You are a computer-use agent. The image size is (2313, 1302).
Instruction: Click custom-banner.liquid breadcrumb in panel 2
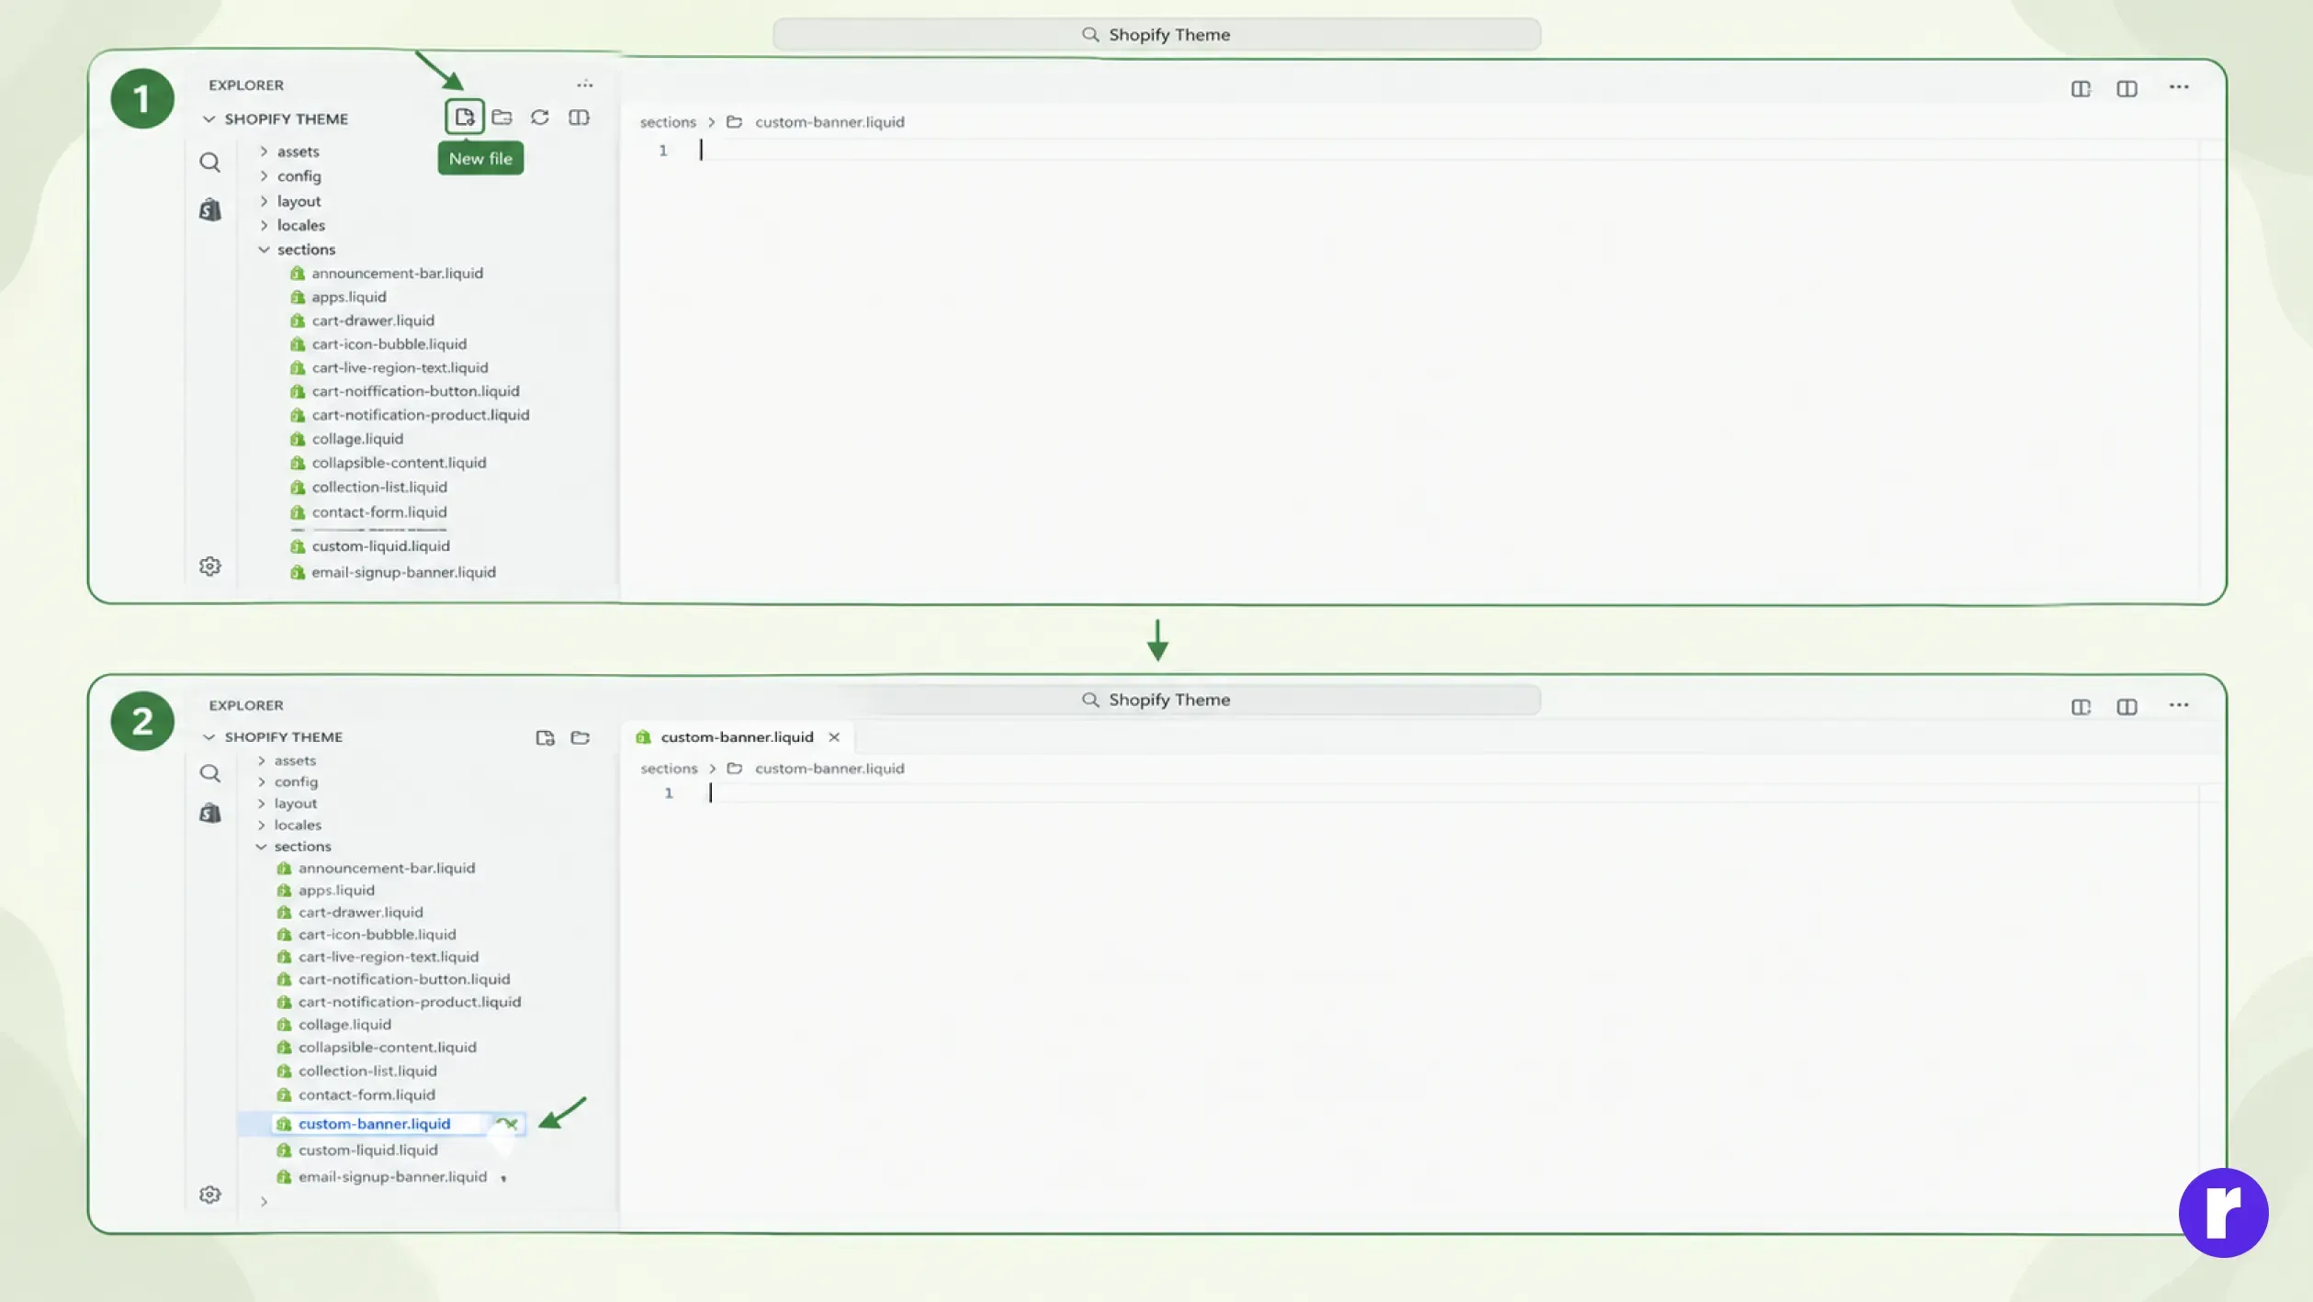point(829,769)
